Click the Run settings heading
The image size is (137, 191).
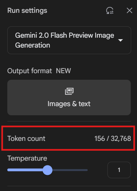coord(27,11)
